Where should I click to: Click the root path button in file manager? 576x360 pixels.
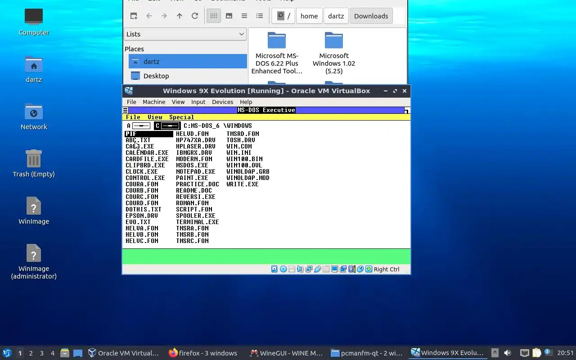click(x=283, y=16)
